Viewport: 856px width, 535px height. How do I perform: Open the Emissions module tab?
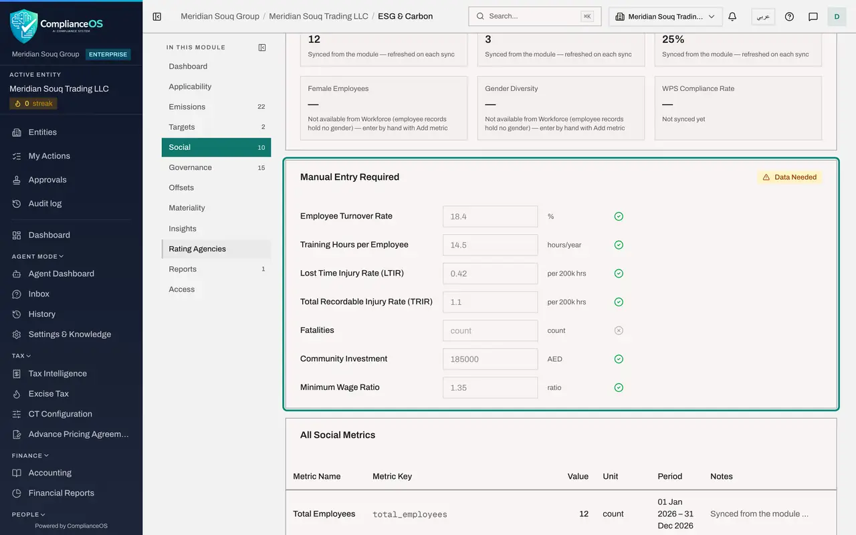click(x=216, y=107)
